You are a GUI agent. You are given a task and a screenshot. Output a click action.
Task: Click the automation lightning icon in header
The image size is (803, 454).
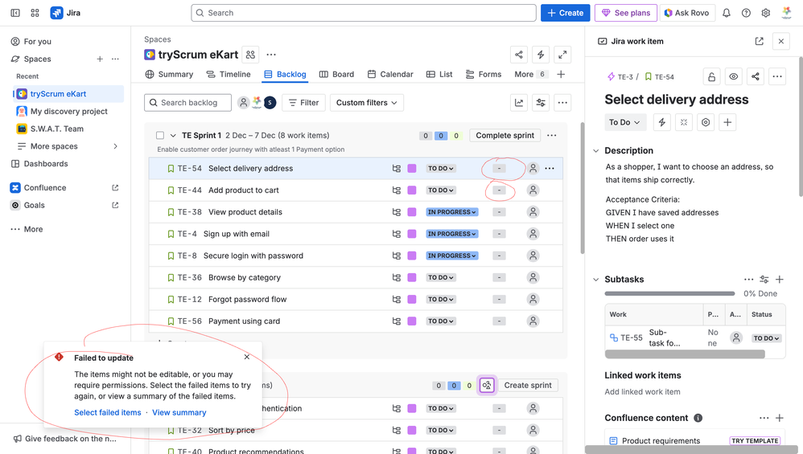pos(541,55)
